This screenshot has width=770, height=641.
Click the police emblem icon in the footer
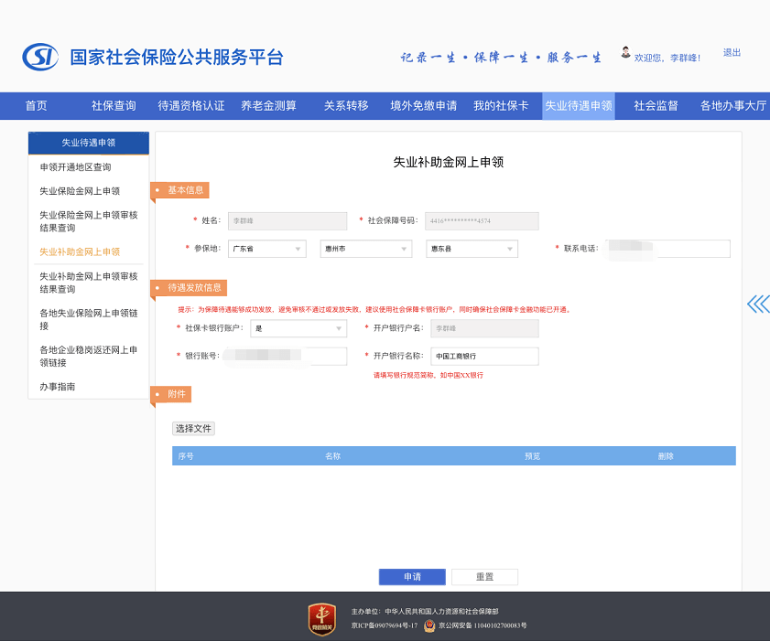tap(429, 625)
